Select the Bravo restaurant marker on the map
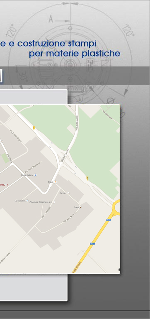Screen dimensions: 150x319 [55, 182]
